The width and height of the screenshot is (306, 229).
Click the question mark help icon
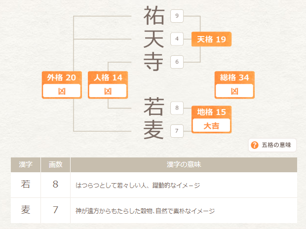pyautogui.click(x=255, y=145)
